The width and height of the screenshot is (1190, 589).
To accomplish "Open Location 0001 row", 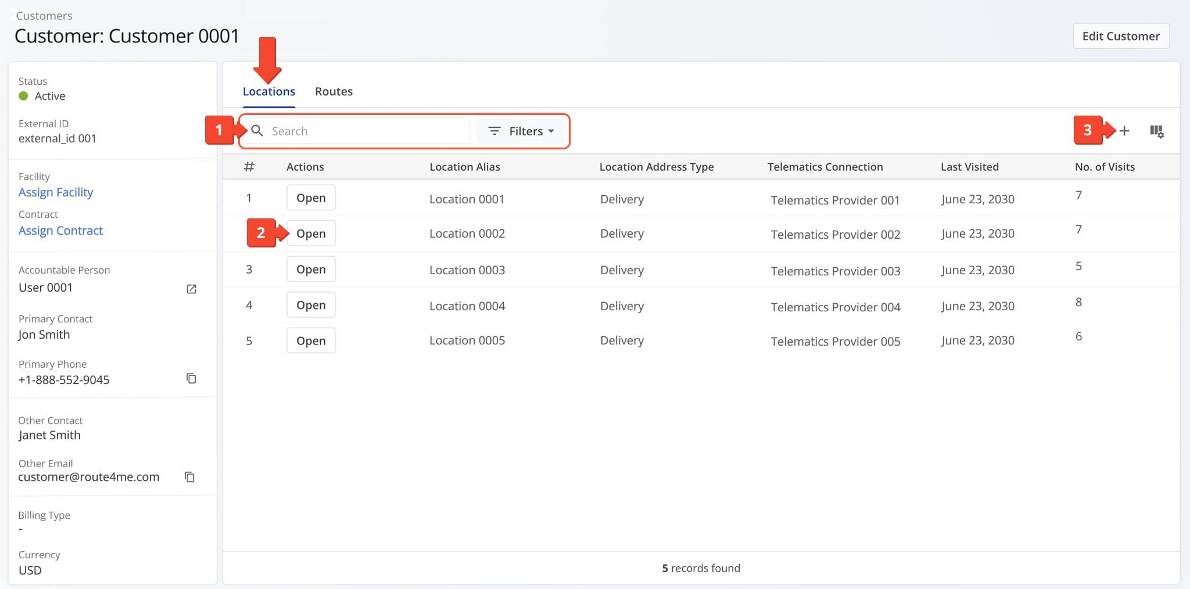I will [311, 198].
